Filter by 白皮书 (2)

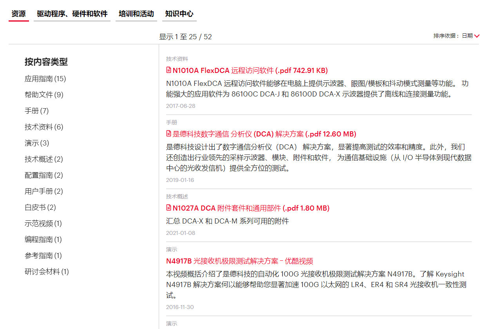40,207
